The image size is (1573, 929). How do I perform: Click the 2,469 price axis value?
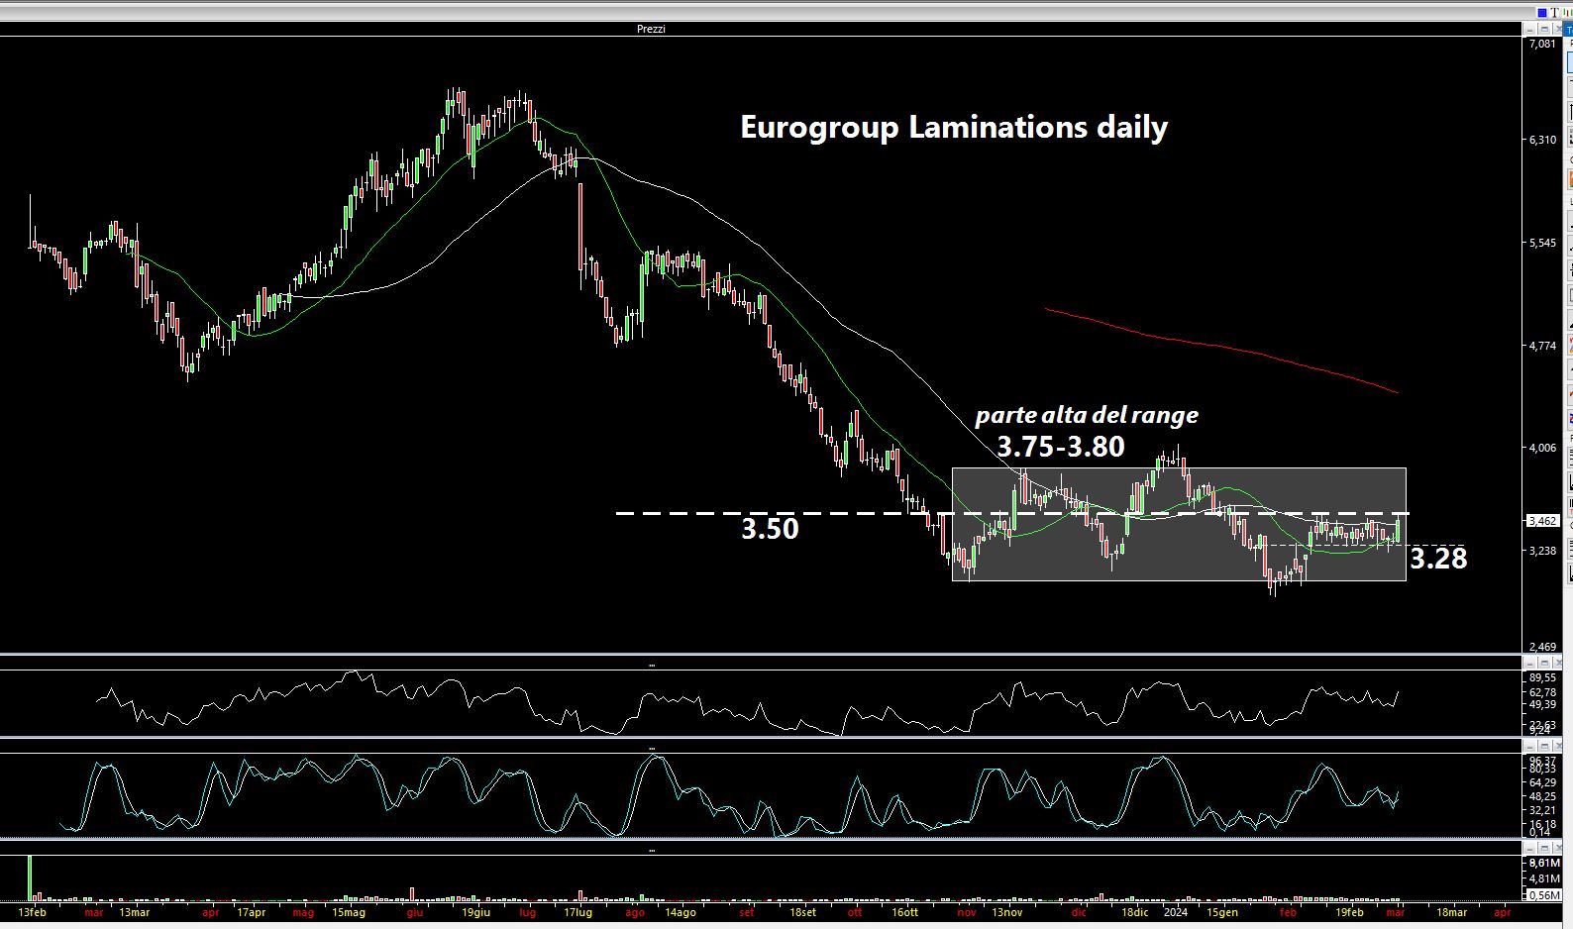1542,647
